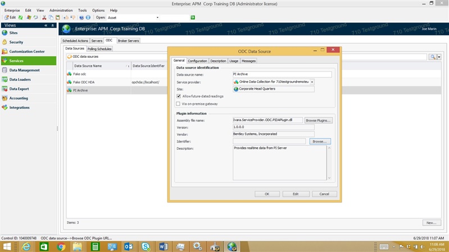Enable the Via on-premise gateway checkbox
The width and height of the screenshot is (449, 252).
click(x=179, y=103)
